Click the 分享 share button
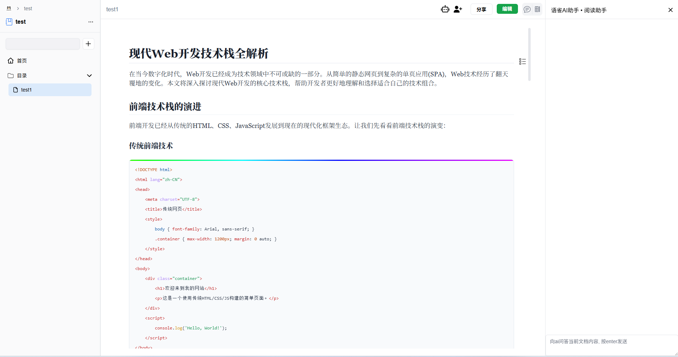This screenshot has width=678, height=357. 481,9
